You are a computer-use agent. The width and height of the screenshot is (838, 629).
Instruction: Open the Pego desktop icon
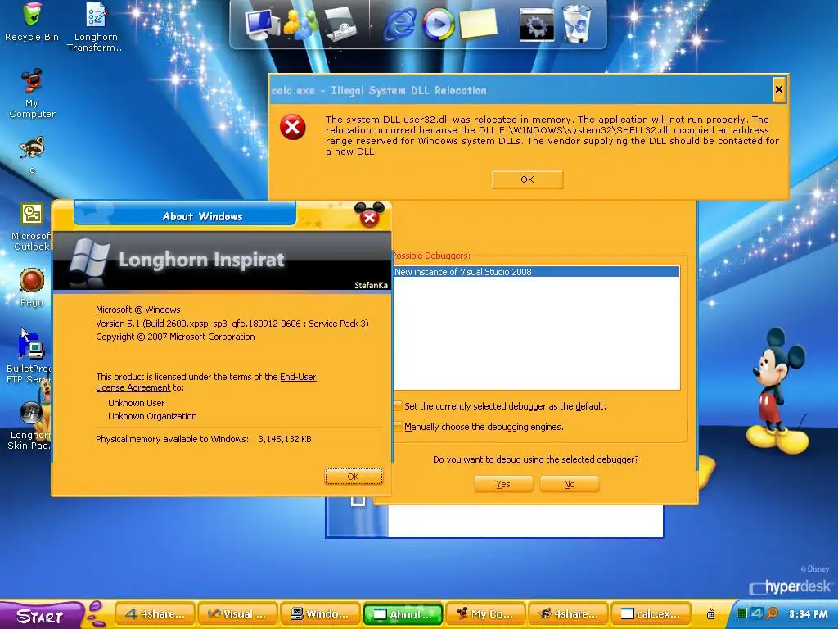(32, 287)
